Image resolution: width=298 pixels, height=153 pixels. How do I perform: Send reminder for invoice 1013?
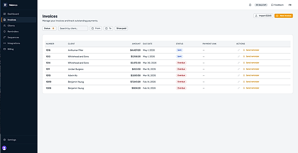(x=251, y=57)
